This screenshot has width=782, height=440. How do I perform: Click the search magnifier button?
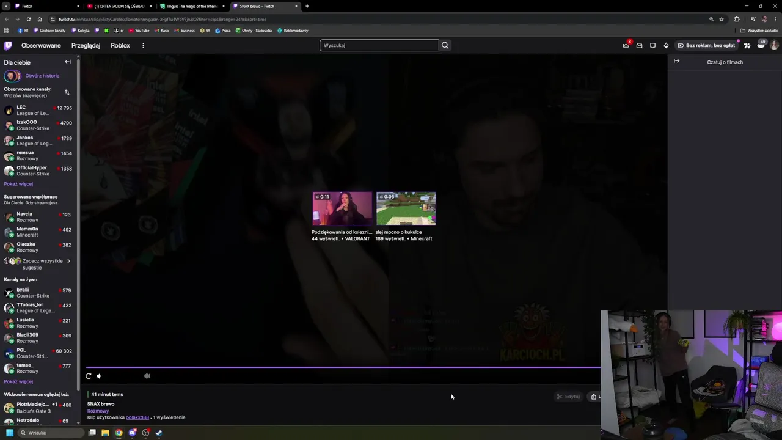tap(445, 45)
